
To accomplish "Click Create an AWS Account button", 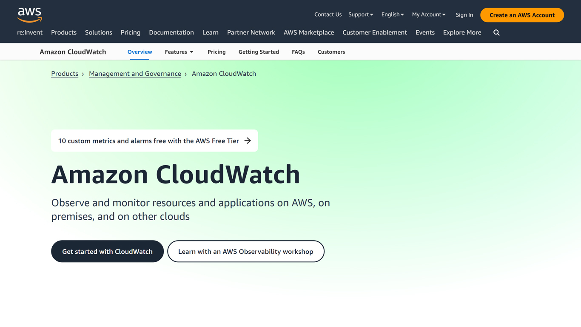I will coord(522,15).
